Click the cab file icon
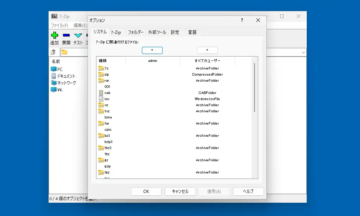This screenshot has width=360, height=216. pos(101,93)
